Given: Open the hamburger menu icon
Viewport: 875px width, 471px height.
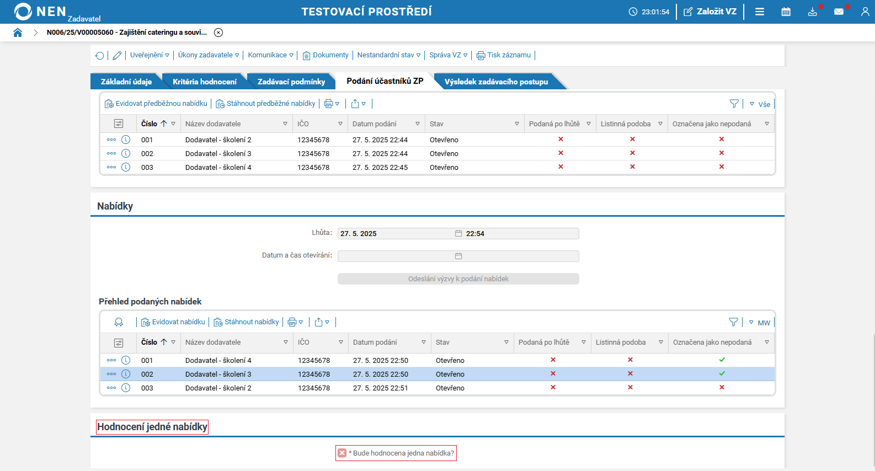Looking at the screenshot, I should coord(760,12).
